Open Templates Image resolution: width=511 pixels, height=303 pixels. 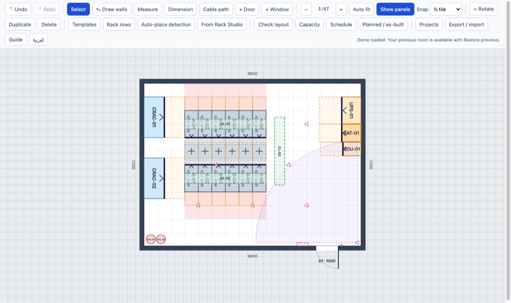[84, 25]
